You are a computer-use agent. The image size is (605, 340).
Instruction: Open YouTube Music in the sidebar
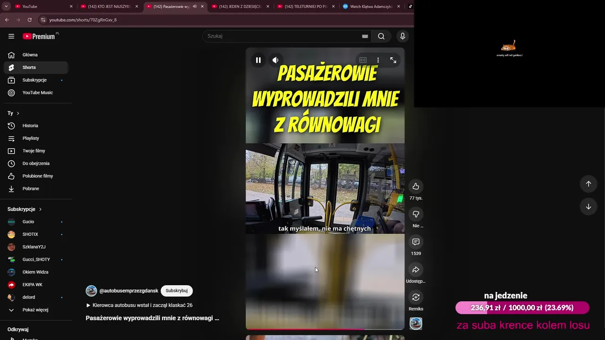36,93
